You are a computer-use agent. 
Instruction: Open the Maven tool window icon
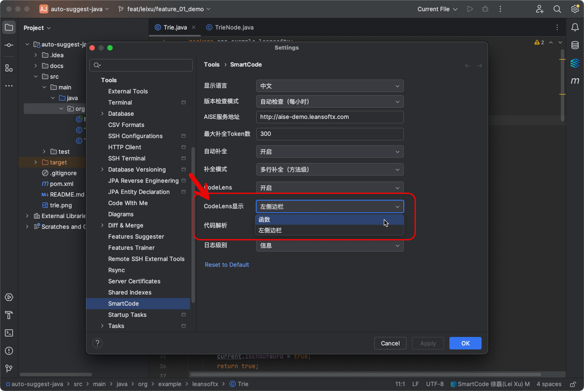pos(575,81)
